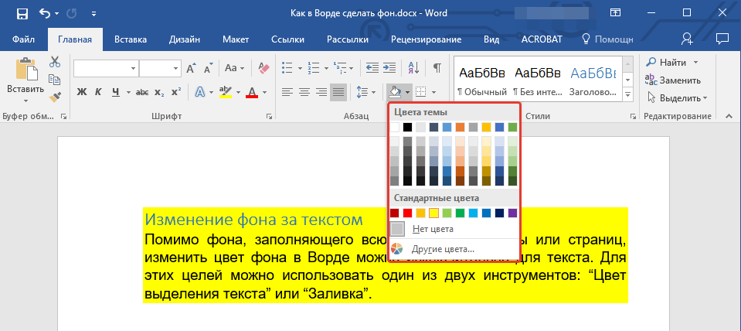Viewport: 741px width, 331px height.
Task: Apply subscript formatting
Action: (158, 93)
